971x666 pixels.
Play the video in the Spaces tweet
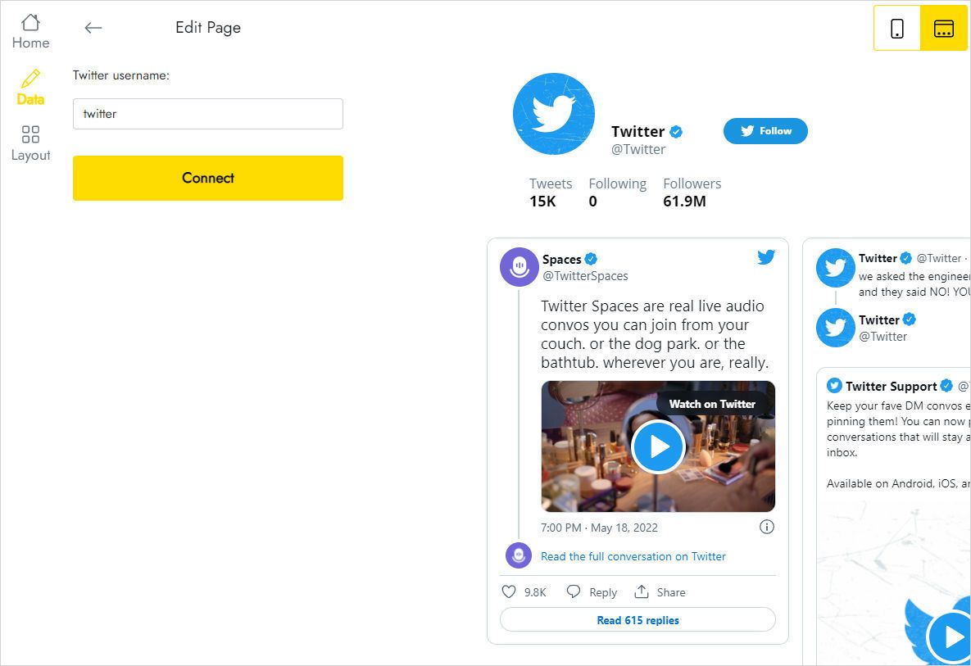tap(658, 446)
